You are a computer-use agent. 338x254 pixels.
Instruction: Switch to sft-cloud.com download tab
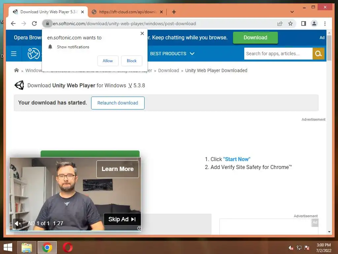pos(127,12)
